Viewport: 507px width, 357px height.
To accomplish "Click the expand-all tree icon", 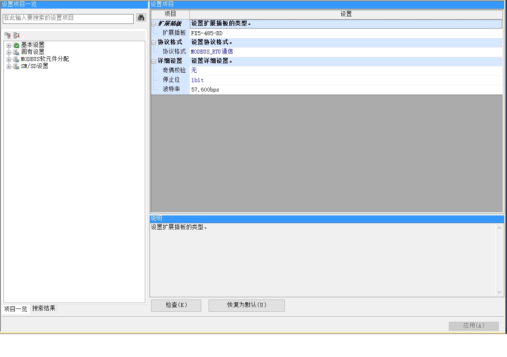I will click(x=8, y=35).
